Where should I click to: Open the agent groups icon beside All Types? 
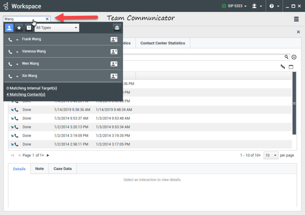click(117, 28)
